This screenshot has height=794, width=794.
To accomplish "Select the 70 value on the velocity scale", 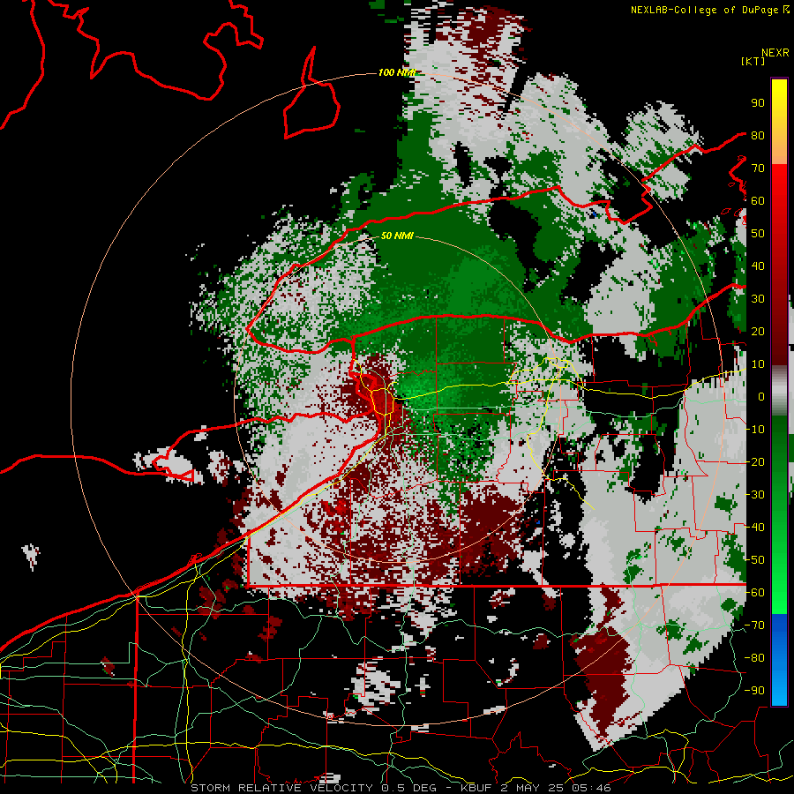I will point(758,169).
